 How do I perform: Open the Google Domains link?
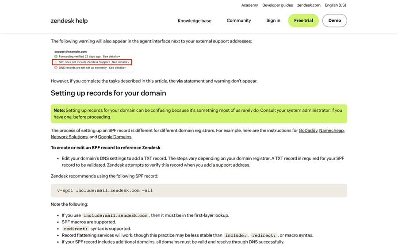[x=115, y=137]
